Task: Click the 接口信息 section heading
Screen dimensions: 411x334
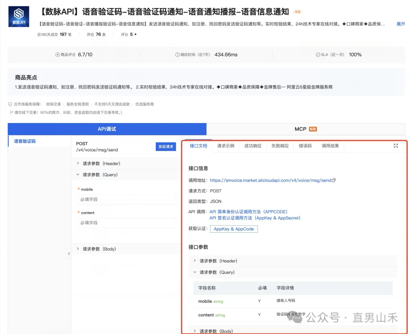Action: point(198,168)
